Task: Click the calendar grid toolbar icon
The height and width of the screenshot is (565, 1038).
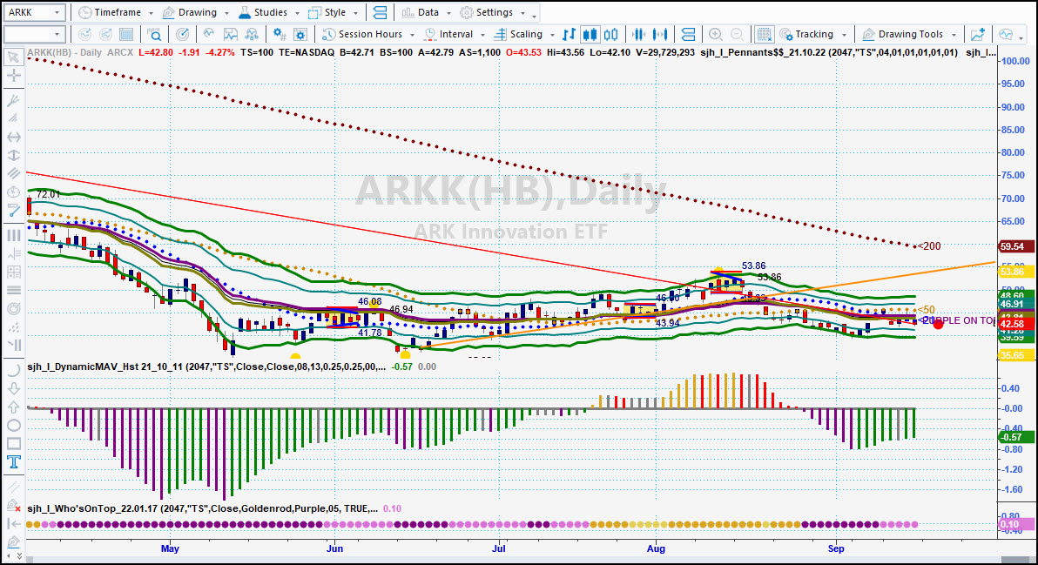Action: point(126,35)
